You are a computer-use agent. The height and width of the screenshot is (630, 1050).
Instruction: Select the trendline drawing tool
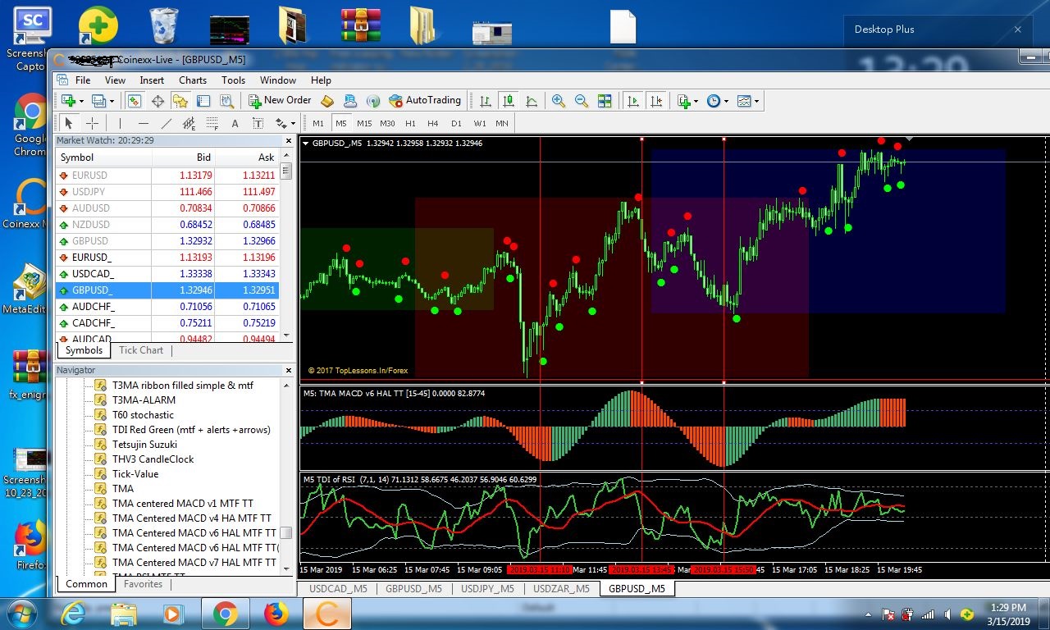[x=167, y=123]
